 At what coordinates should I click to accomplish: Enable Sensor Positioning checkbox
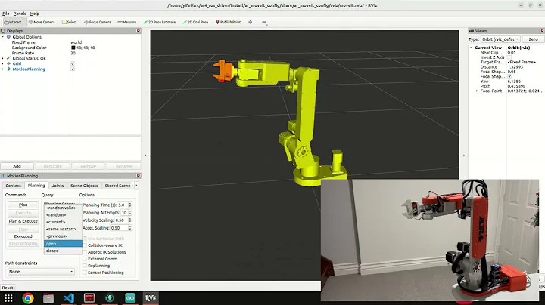click(x=85, y=273)
